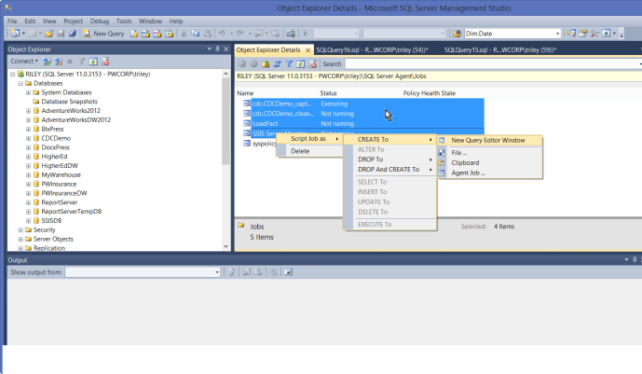Viewport: 642px width, 374px height.
Task: Close the Object Explorer Details tab
Action: click(308, 49)
